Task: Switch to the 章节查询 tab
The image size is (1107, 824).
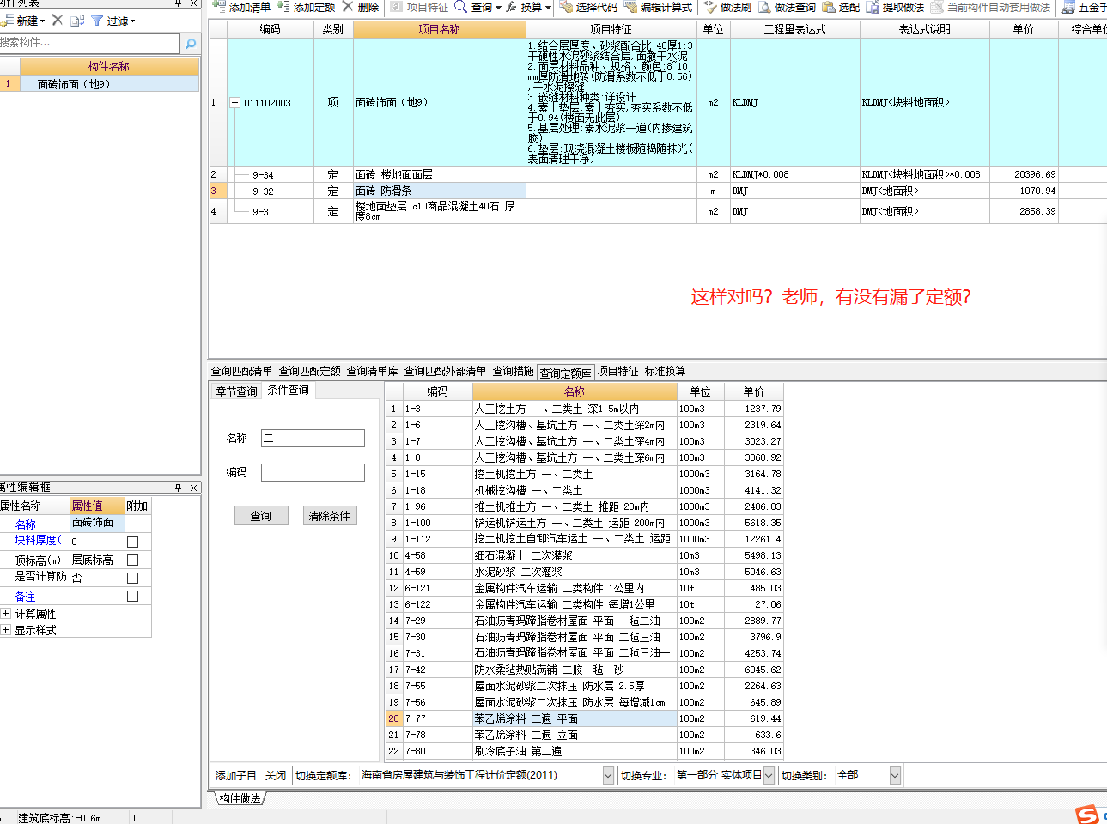Action: coord(236,391)
